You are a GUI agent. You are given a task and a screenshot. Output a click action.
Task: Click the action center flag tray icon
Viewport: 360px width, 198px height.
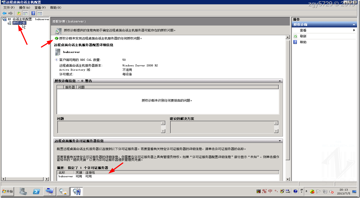tap(319, 192)
